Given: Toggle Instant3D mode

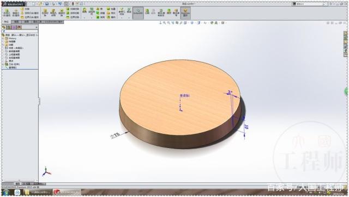Looking at the screenshot, I should (x=138, y=13).
